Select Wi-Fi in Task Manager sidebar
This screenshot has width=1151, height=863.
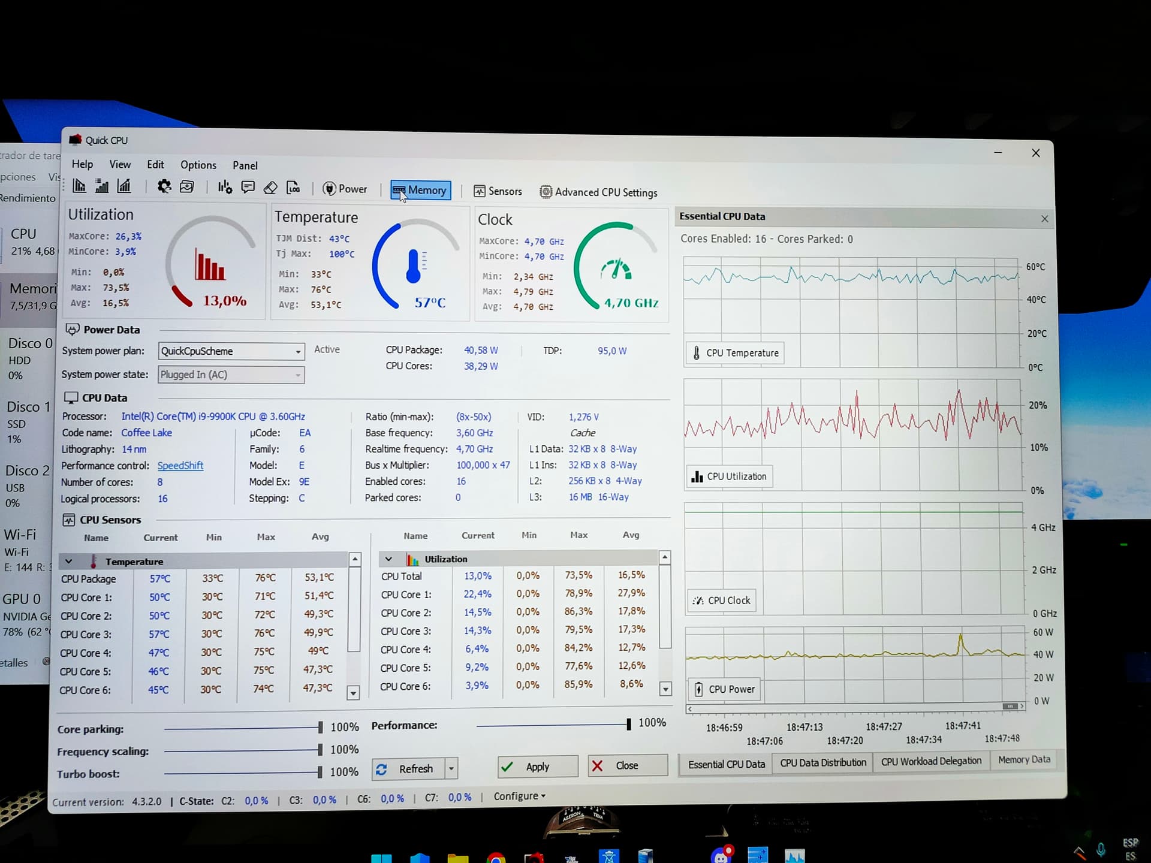tap(26, 550)
